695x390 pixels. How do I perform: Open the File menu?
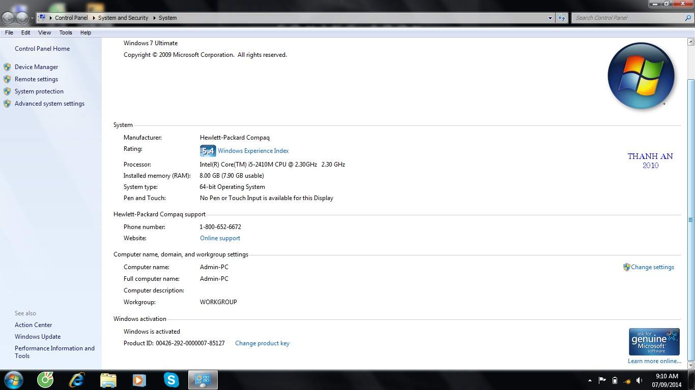(x=9, y=32)
